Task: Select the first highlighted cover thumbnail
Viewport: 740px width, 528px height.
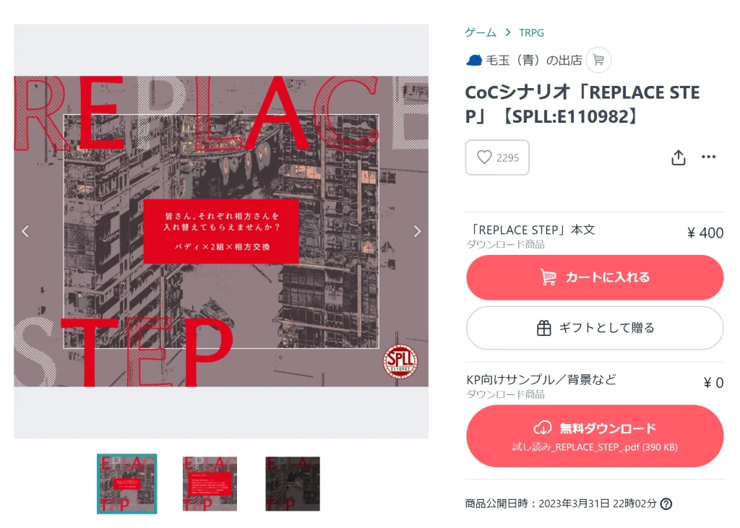Action: pyautogui.click(x=127, y=484)
